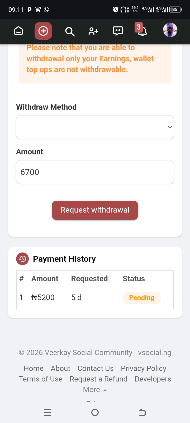View the Privacy Policy link
Screen dimensions: 190x423
click(x=144, y=369)
